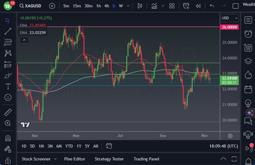Switch to the Strategy Tester tab
Image resolution: width=255 pixels, height=165 pixels.
[x=109, y=159]
